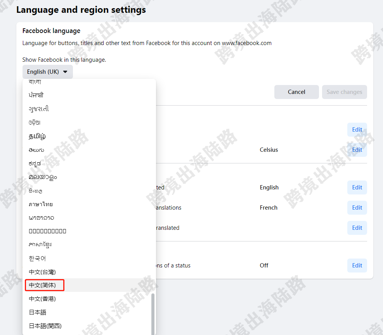
Task: Pick తెలుగు in the language list
Action: pyautogui.click(x=36, y=149)
